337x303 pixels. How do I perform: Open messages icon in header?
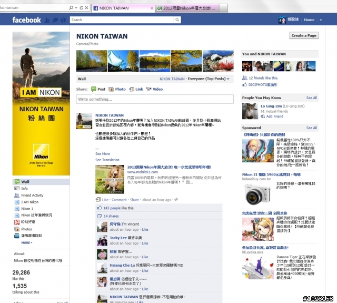coord(55,20)
